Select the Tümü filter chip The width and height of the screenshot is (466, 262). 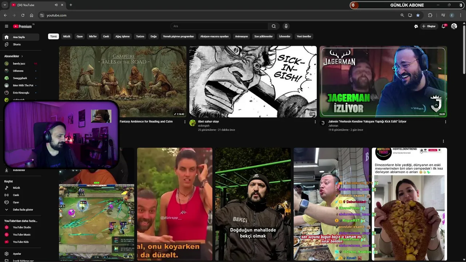click(x=54, y=36)
